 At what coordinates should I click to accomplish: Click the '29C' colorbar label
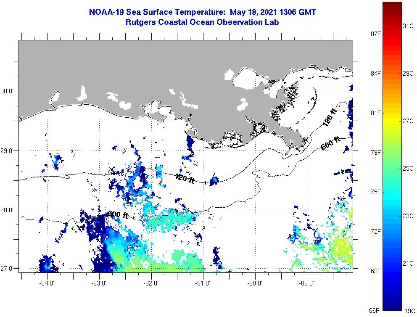point(408,74)
